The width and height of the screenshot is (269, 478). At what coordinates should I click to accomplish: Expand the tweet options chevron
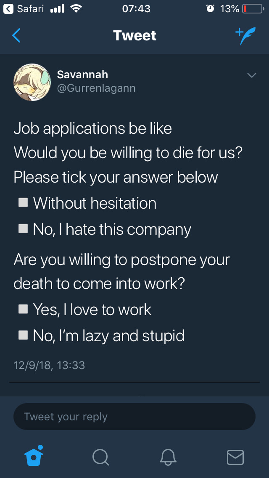point(251,75)
